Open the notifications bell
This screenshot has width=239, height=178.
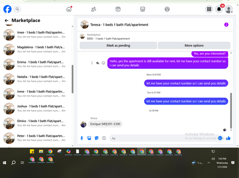[219, 9]
